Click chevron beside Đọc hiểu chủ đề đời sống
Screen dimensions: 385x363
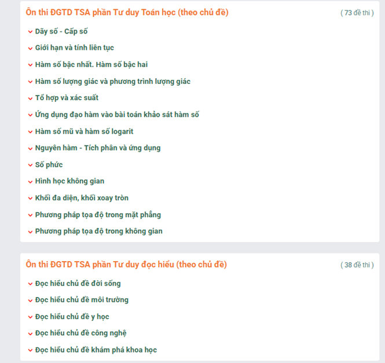(30, 284)
